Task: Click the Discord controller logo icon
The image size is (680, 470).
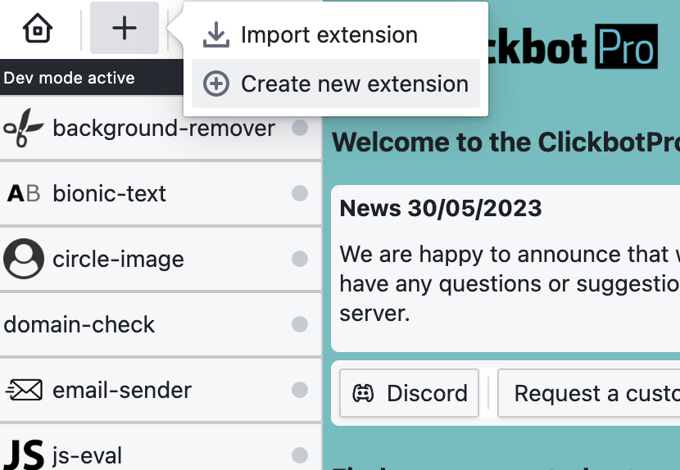Action: [x=363, y=393]
